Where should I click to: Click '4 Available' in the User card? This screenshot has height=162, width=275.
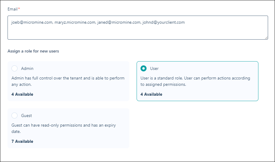[x=151, y=94]
